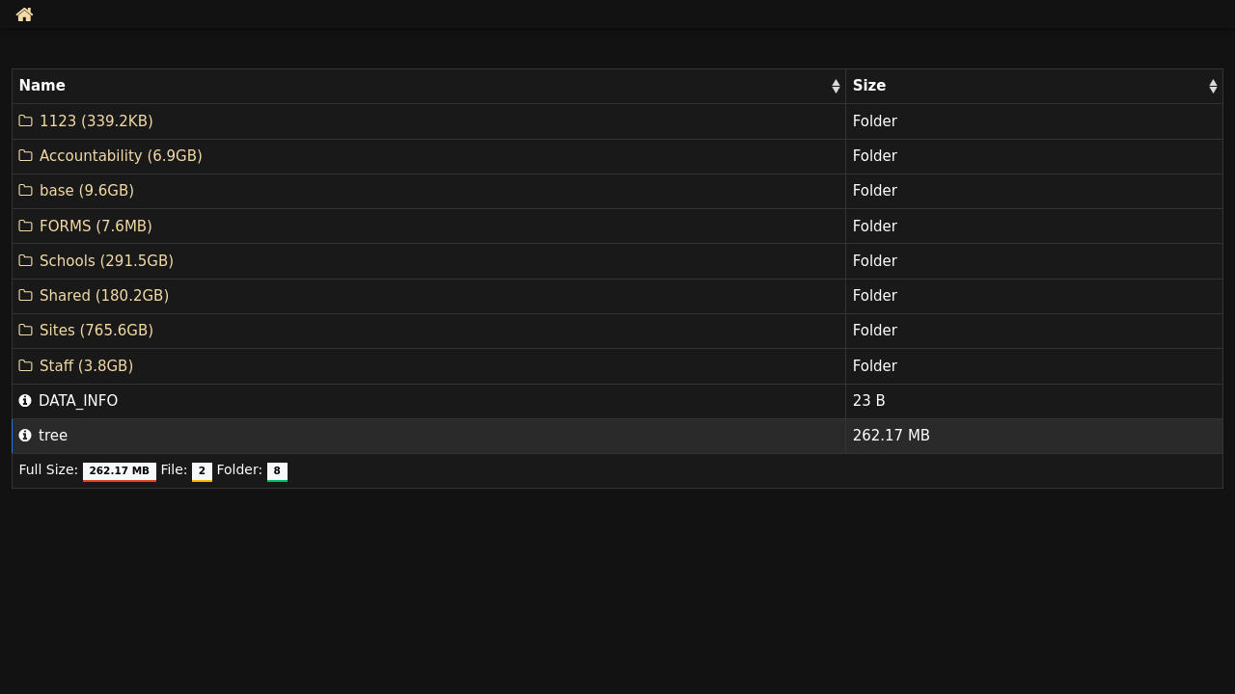
Task: Click info icon beside tree
Action: pyautogui.click(x=25, y=436)
